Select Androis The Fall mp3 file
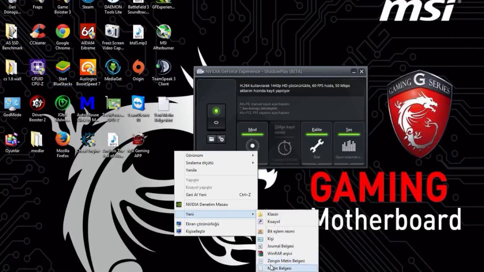Image resolution: width=484 pixels, height=272 pixels. pos(113,145)
